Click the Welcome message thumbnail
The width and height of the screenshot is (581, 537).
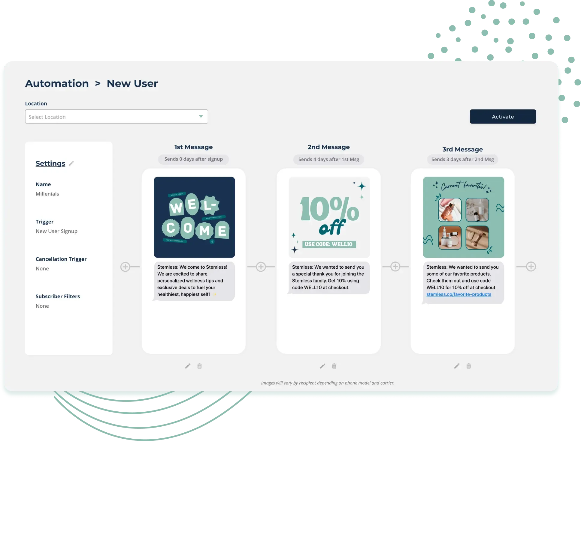pos(194,217)
